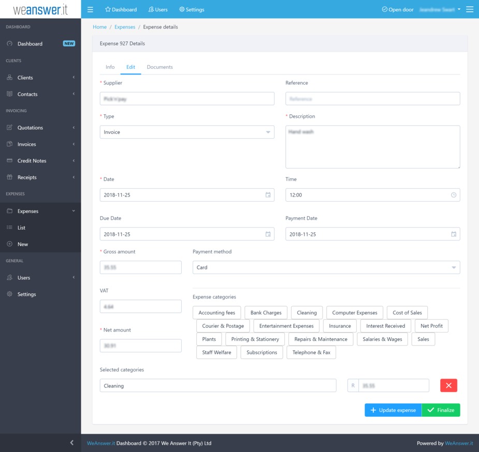Open the Type dropdown showing Invoice
Screen dimensions: 479x452
[x=187, y=132]
